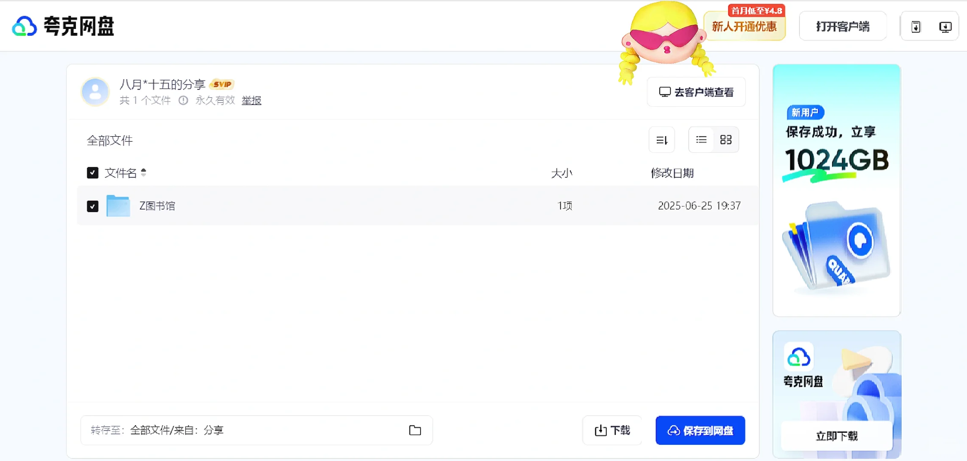Open the 1024GB new user promo banner
Image resolution: width=967 pixels, height=461 pixels.
[x=837, y=190]
